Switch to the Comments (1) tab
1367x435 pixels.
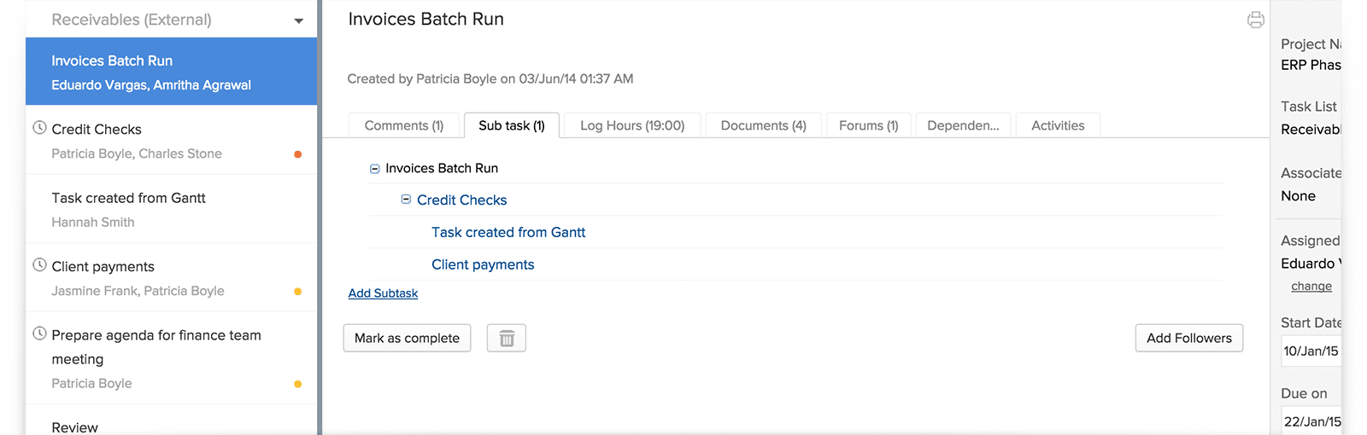(403, 125)
